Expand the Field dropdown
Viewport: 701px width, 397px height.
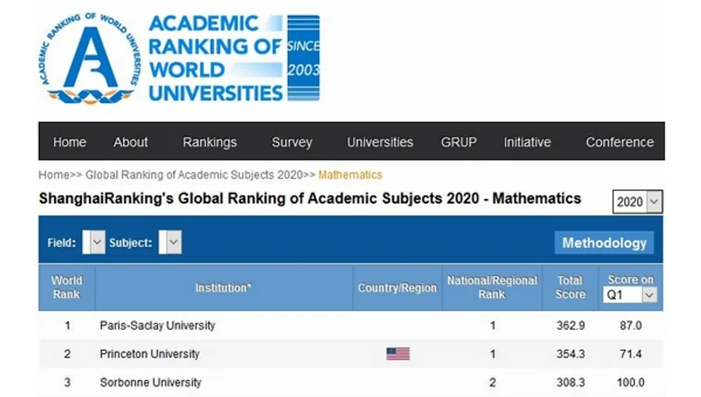point(94,242)
